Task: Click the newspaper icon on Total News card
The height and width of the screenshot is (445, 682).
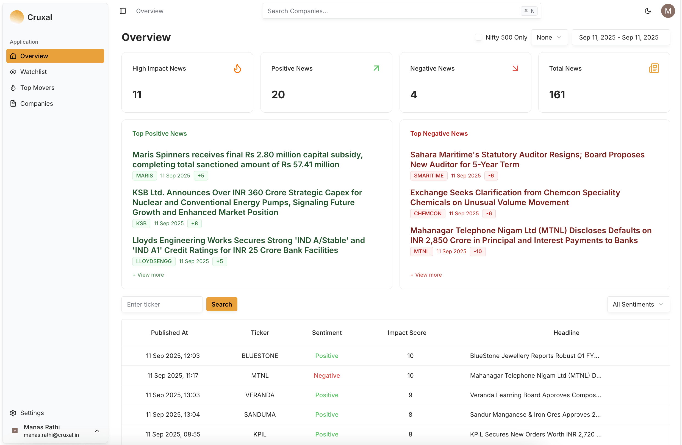Action: tap(654, 68)
